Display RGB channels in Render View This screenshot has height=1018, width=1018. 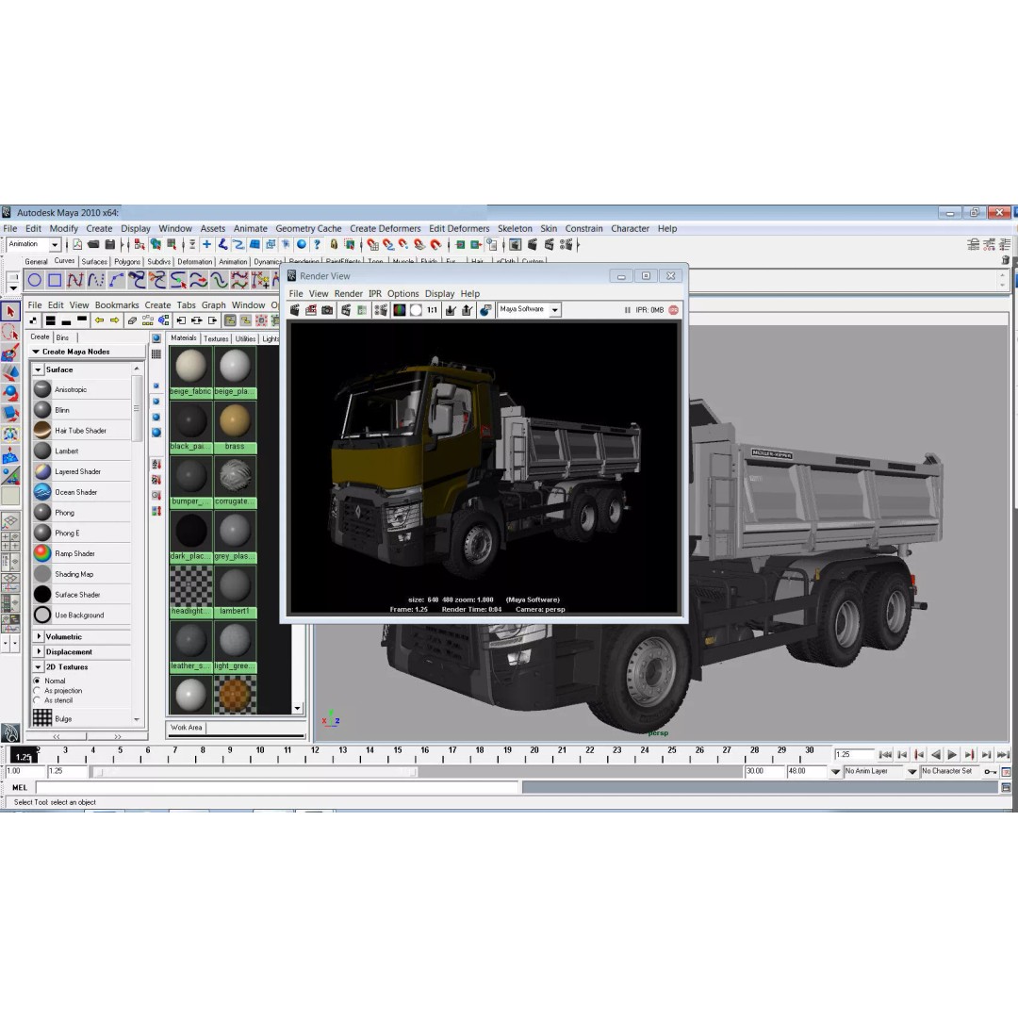(400, 310)
